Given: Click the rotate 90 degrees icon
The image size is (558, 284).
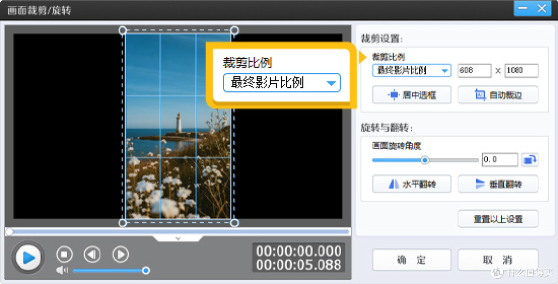Looking at the screenshot, I should 530,160.
